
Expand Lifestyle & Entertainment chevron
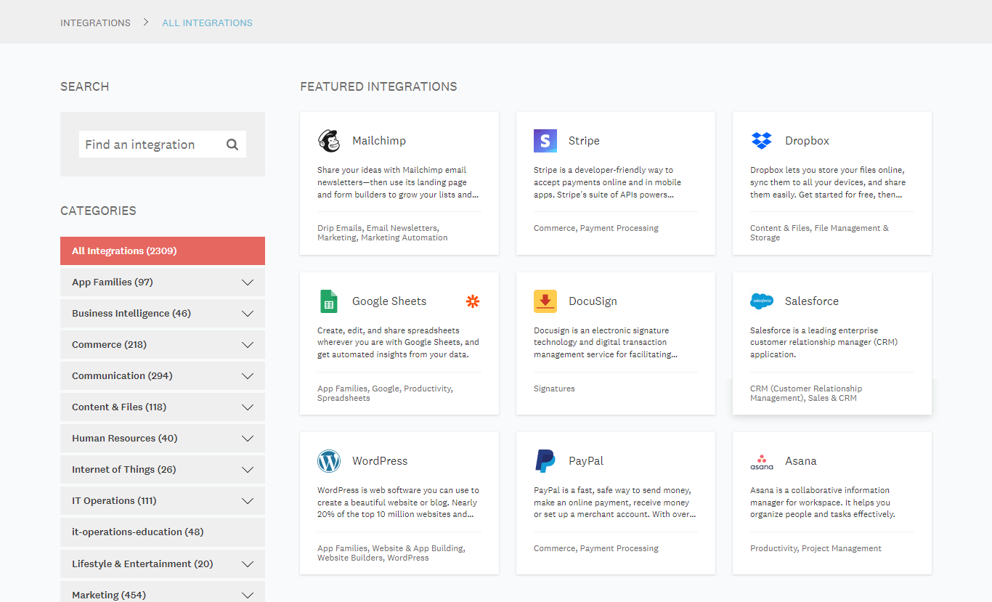pos(248,564)
